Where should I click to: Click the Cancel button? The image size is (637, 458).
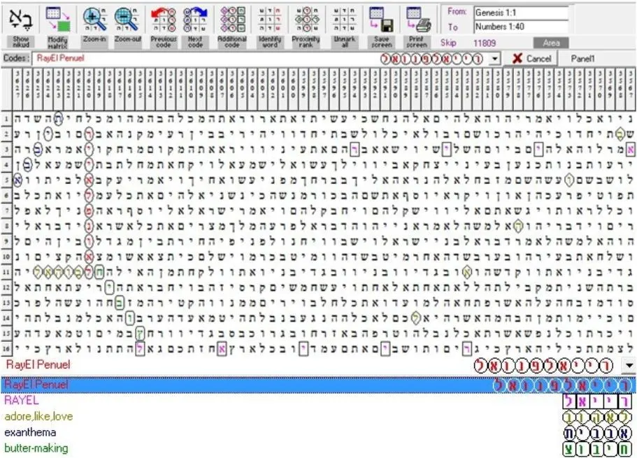click(x=531, y=59)
